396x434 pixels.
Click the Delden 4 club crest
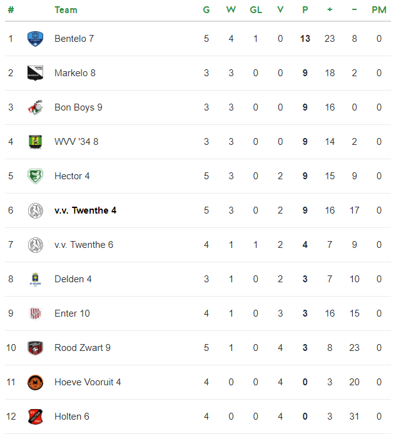(x=35, y=279)
